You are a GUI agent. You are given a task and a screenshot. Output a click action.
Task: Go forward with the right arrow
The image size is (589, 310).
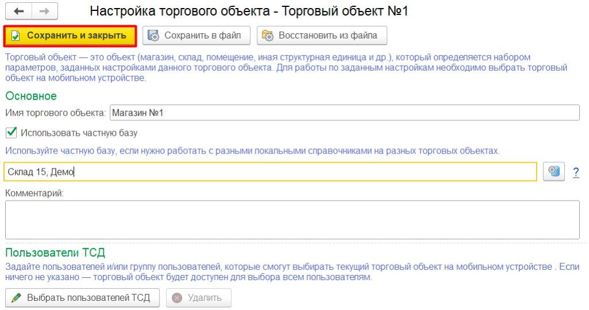coord(45,12)
